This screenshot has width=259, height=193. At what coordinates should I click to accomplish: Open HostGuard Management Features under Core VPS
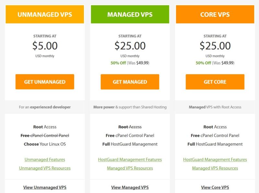pos(215,160)
